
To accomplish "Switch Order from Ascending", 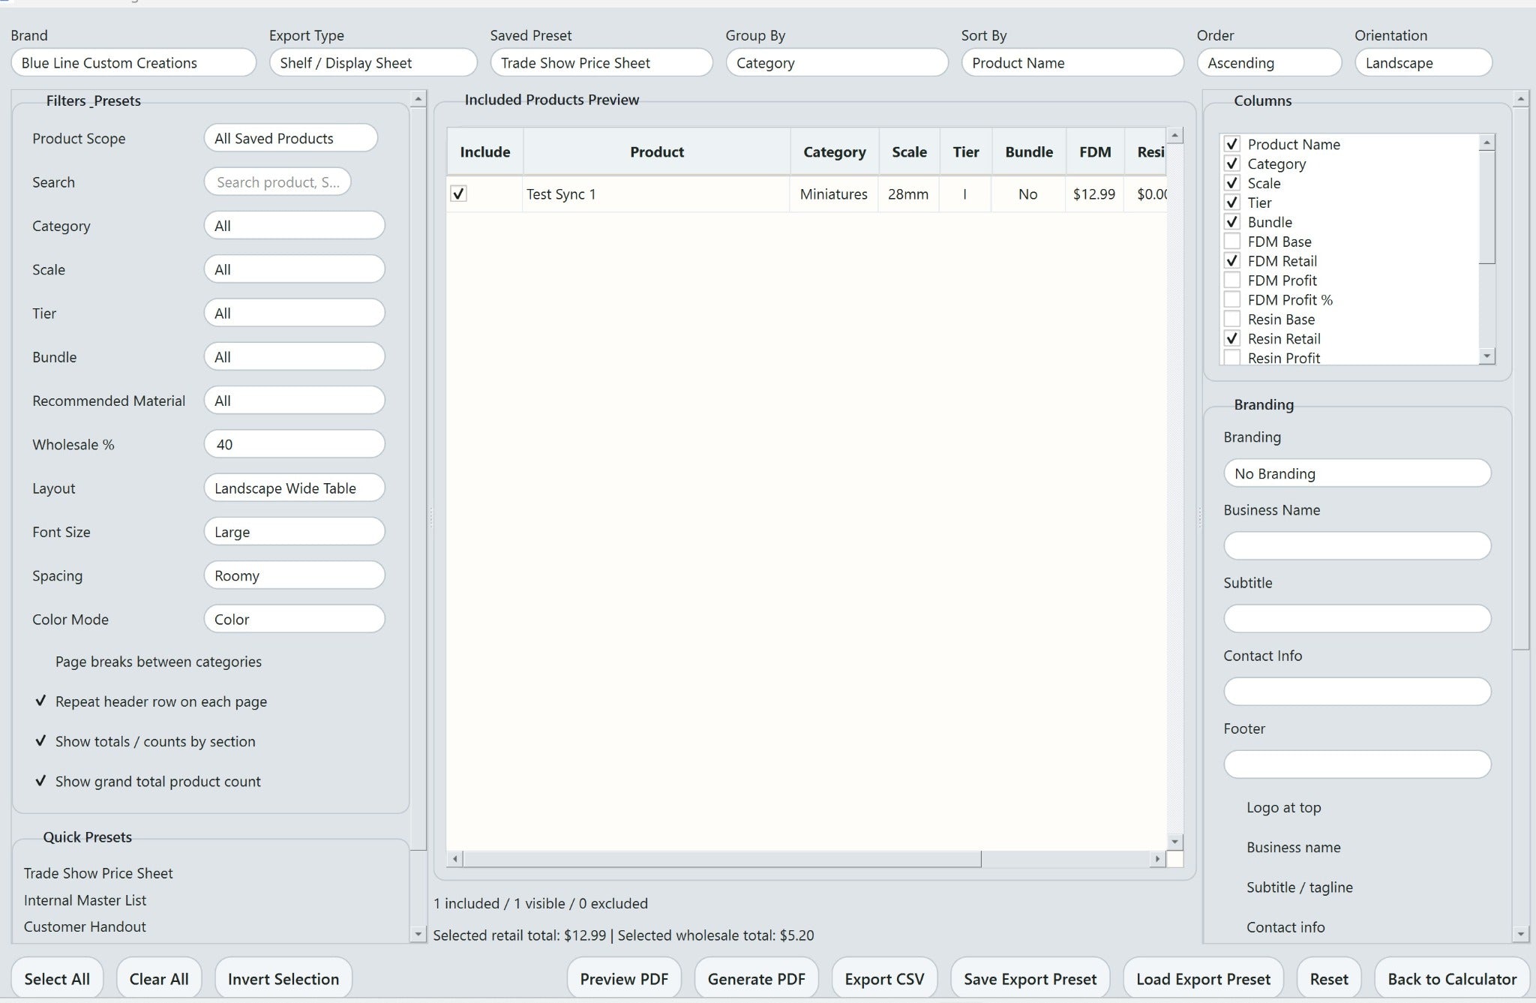I will 1269,63.
